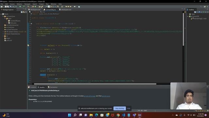Click the Save All toolbar icon

pyautogui.click(x=8, y=7)
